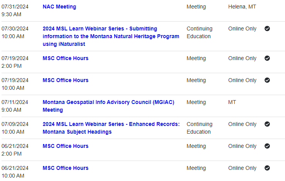Open MSC Office Hours on 07/19 at 10:00 AM
The image size is (285, 181).
coord(65,80)
